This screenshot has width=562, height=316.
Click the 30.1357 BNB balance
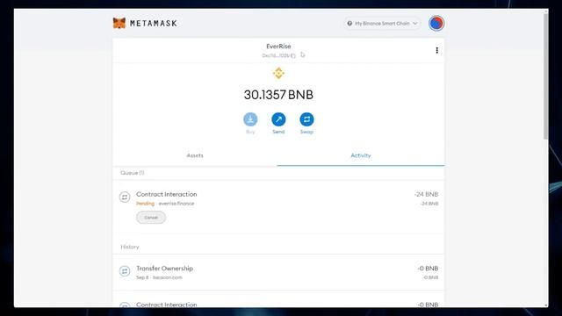click(x=278, y=95)
